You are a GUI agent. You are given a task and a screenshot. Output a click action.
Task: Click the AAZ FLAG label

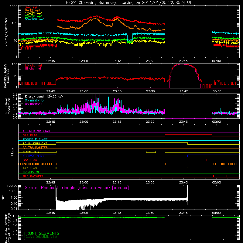[x=30, y=168]
